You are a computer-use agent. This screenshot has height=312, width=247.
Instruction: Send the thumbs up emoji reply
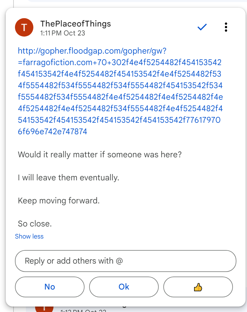[198, 287]
